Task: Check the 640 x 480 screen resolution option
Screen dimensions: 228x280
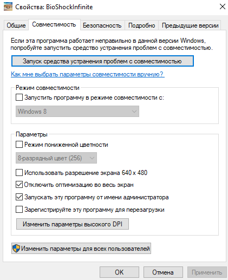Action: point(19,172)
